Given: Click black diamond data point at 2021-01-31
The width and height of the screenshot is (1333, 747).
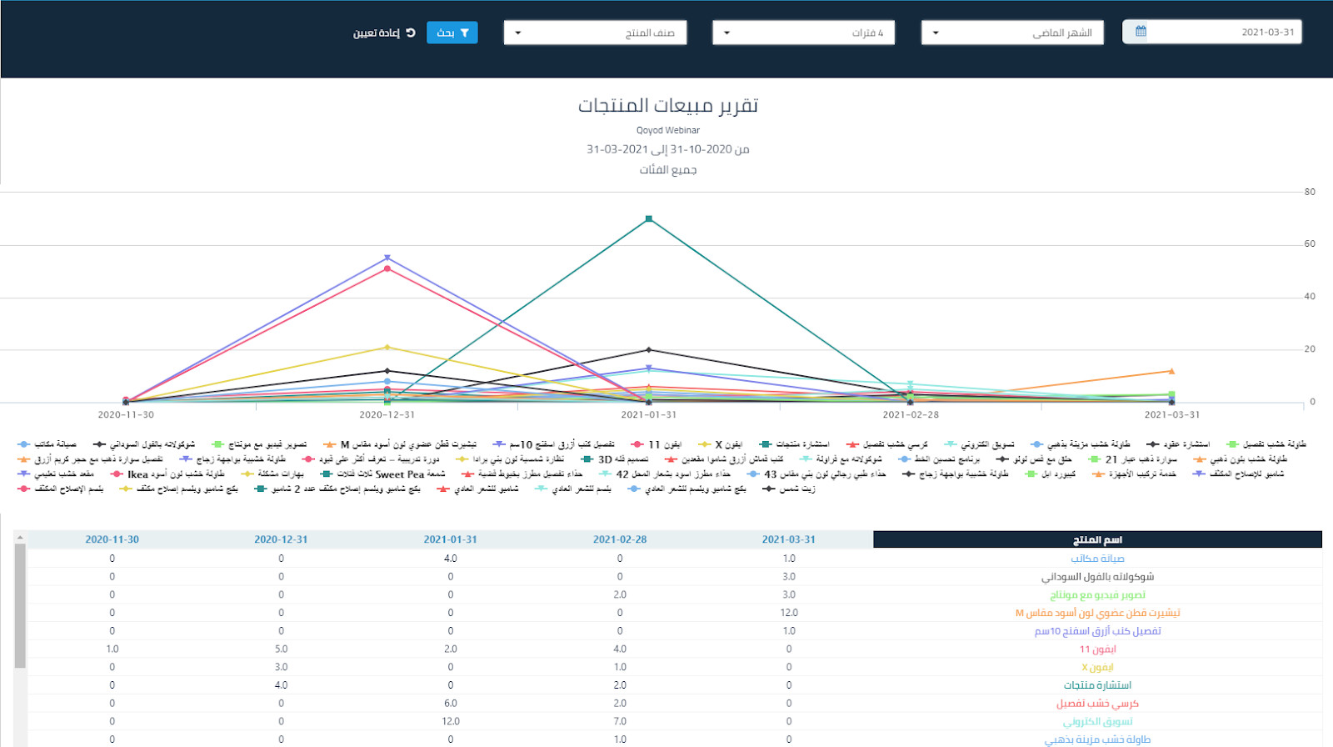Looking at the screenshot, I should (649, 350).
